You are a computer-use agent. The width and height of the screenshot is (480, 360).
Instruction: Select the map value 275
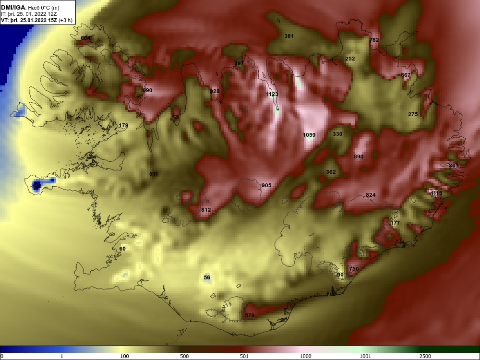413,115
